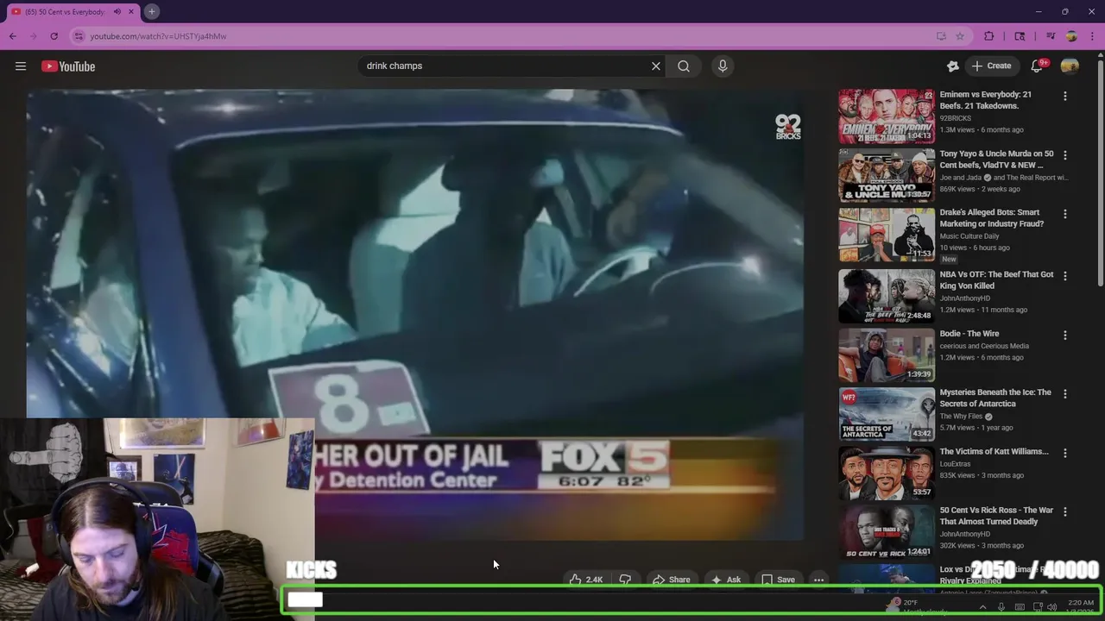Open options menu for Victims of Katt Williams
1105x621 pixels.
pos(1065,453)
